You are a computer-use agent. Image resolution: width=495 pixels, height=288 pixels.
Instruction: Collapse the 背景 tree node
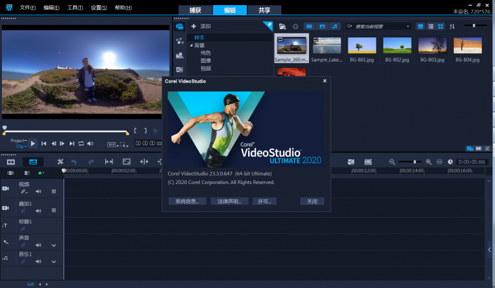click(191, 46)
